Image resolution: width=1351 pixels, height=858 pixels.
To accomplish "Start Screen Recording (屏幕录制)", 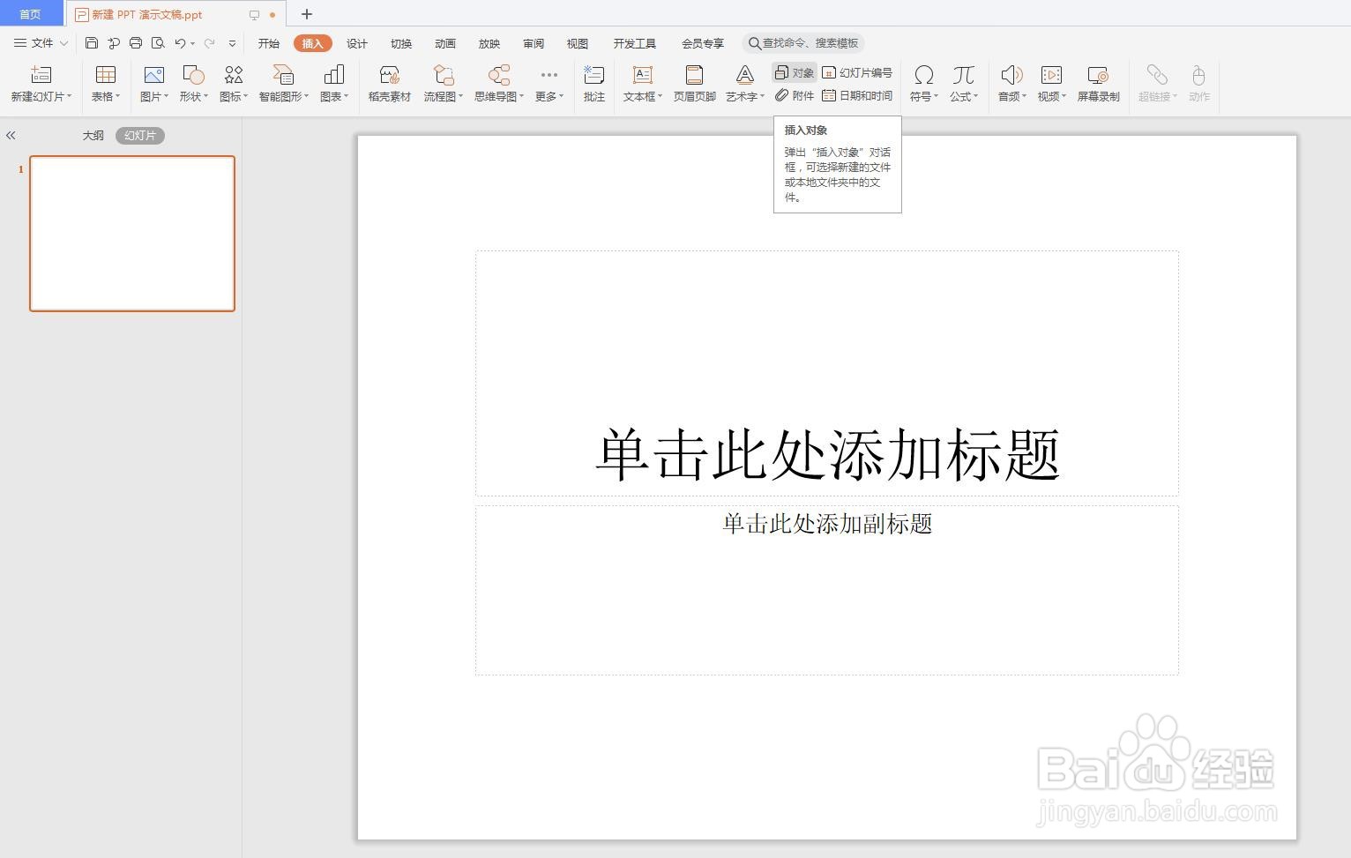I will (x=1098, y=84).
